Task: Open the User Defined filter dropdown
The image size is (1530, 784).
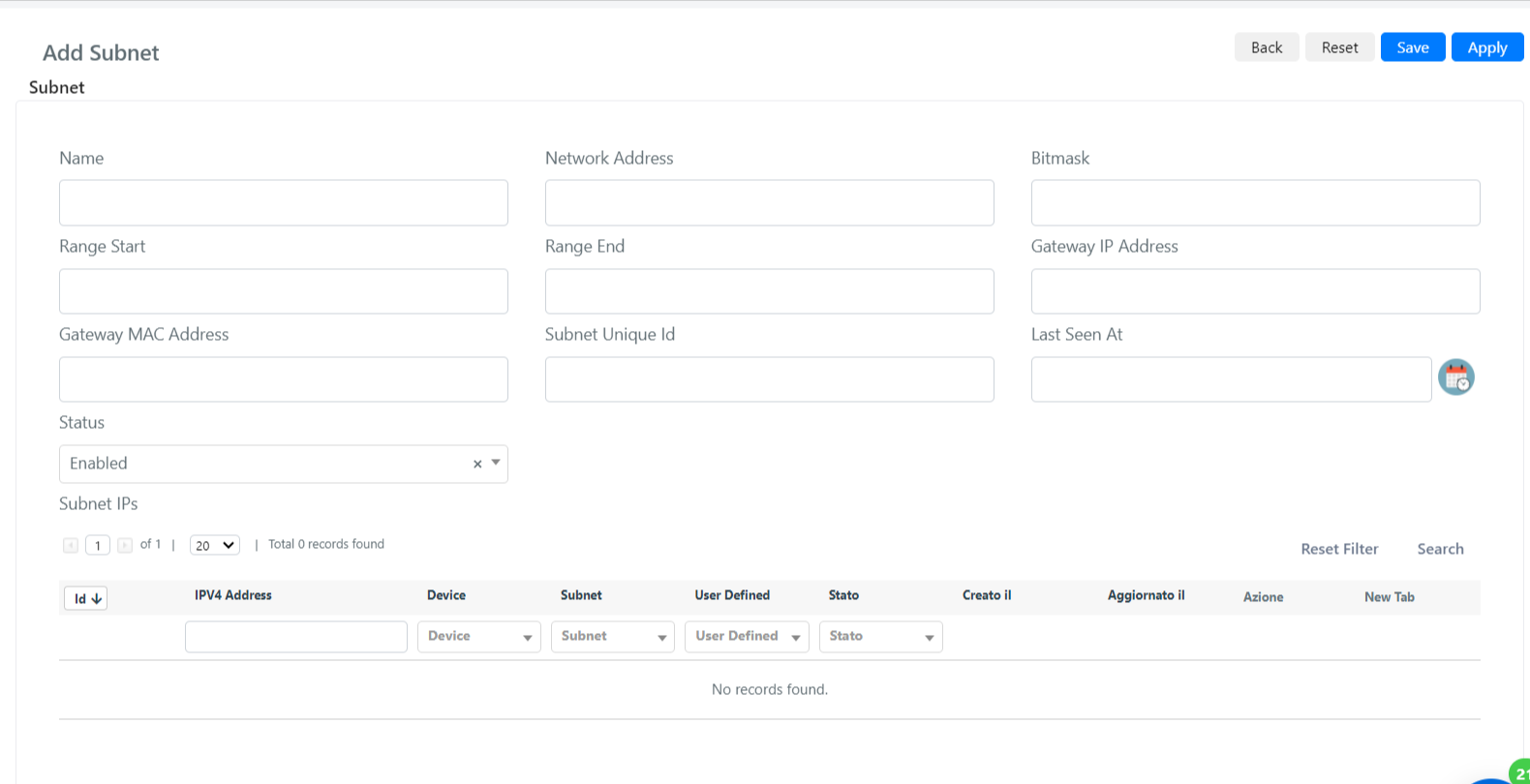Action: click(x=747, y=636)
